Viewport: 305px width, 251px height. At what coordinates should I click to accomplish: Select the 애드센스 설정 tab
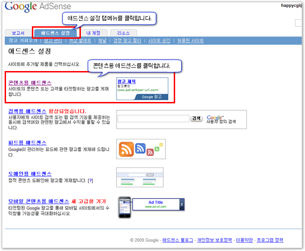pyautogui.click(x=55, y=33)
